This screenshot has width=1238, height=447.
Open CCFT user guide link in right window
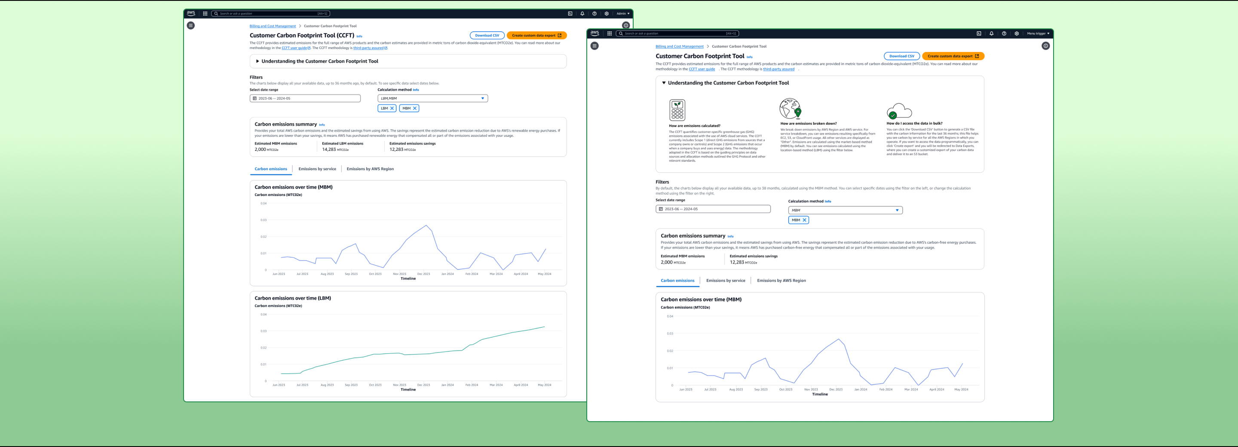[702, 69]
